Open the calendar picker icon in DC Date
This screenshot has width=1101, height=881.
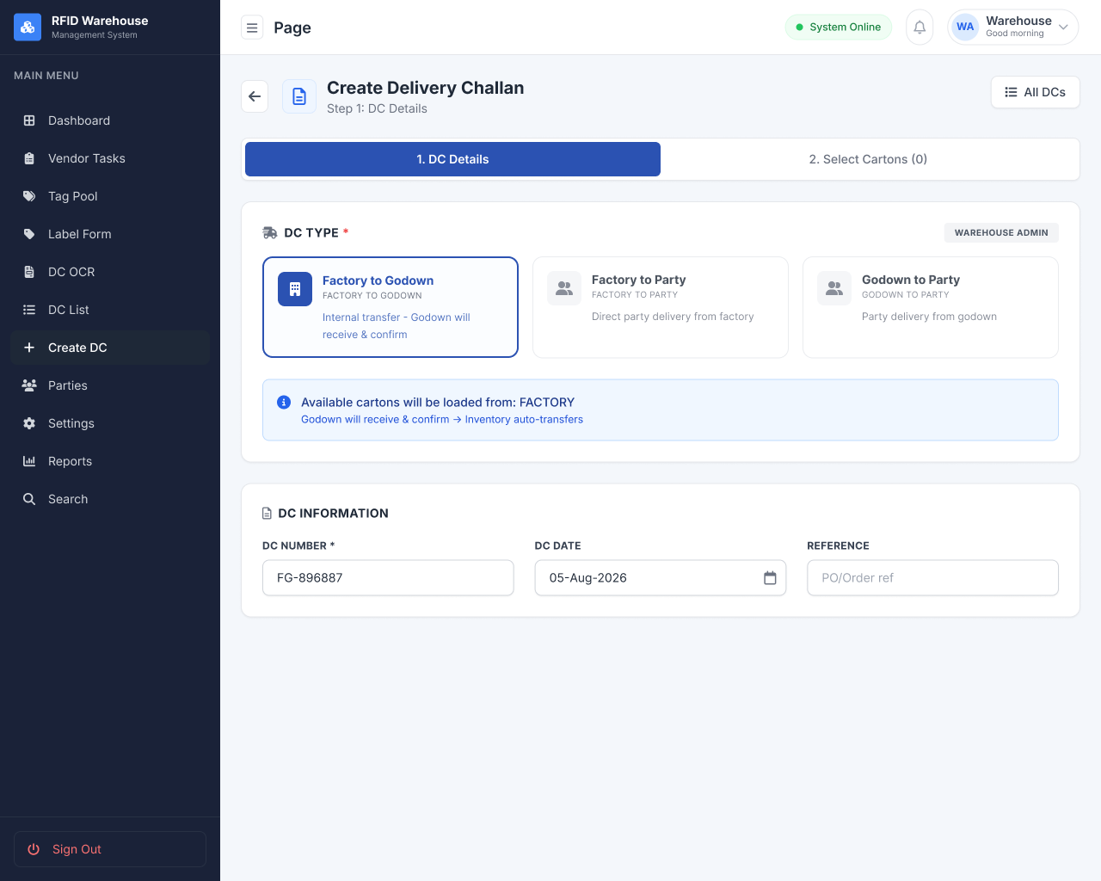tap(770, 578)
